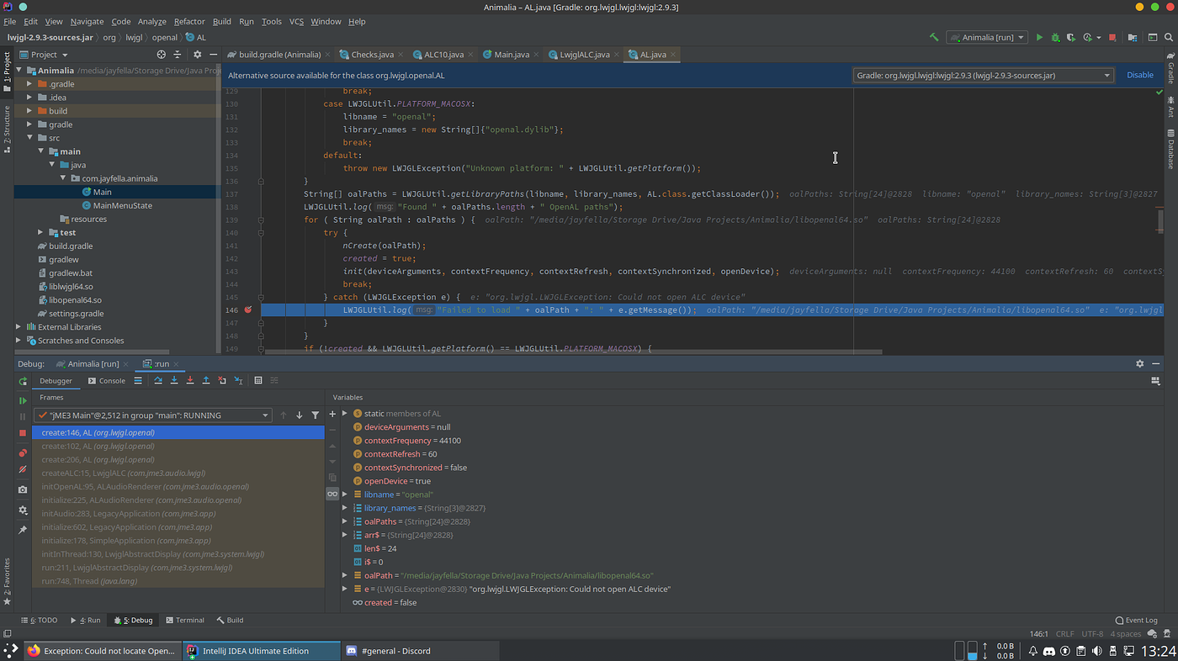Start debugging with the green bug icon
This screenshot has height=661, width=1178.
click(x=1055, y=37)
